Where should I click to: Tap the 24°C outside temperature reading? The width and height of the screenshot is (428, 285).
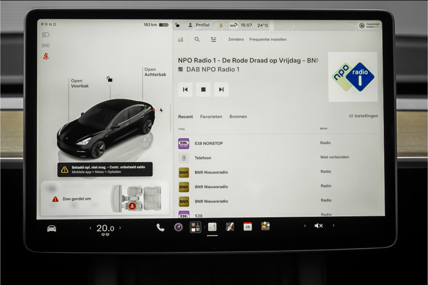263,25
